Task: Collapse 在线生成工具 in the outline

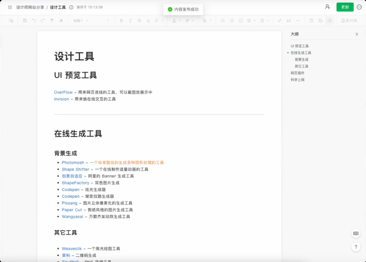Action: pyautogui.click(x=288, y=53)
